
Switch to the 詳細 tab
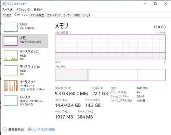point(77,15)
